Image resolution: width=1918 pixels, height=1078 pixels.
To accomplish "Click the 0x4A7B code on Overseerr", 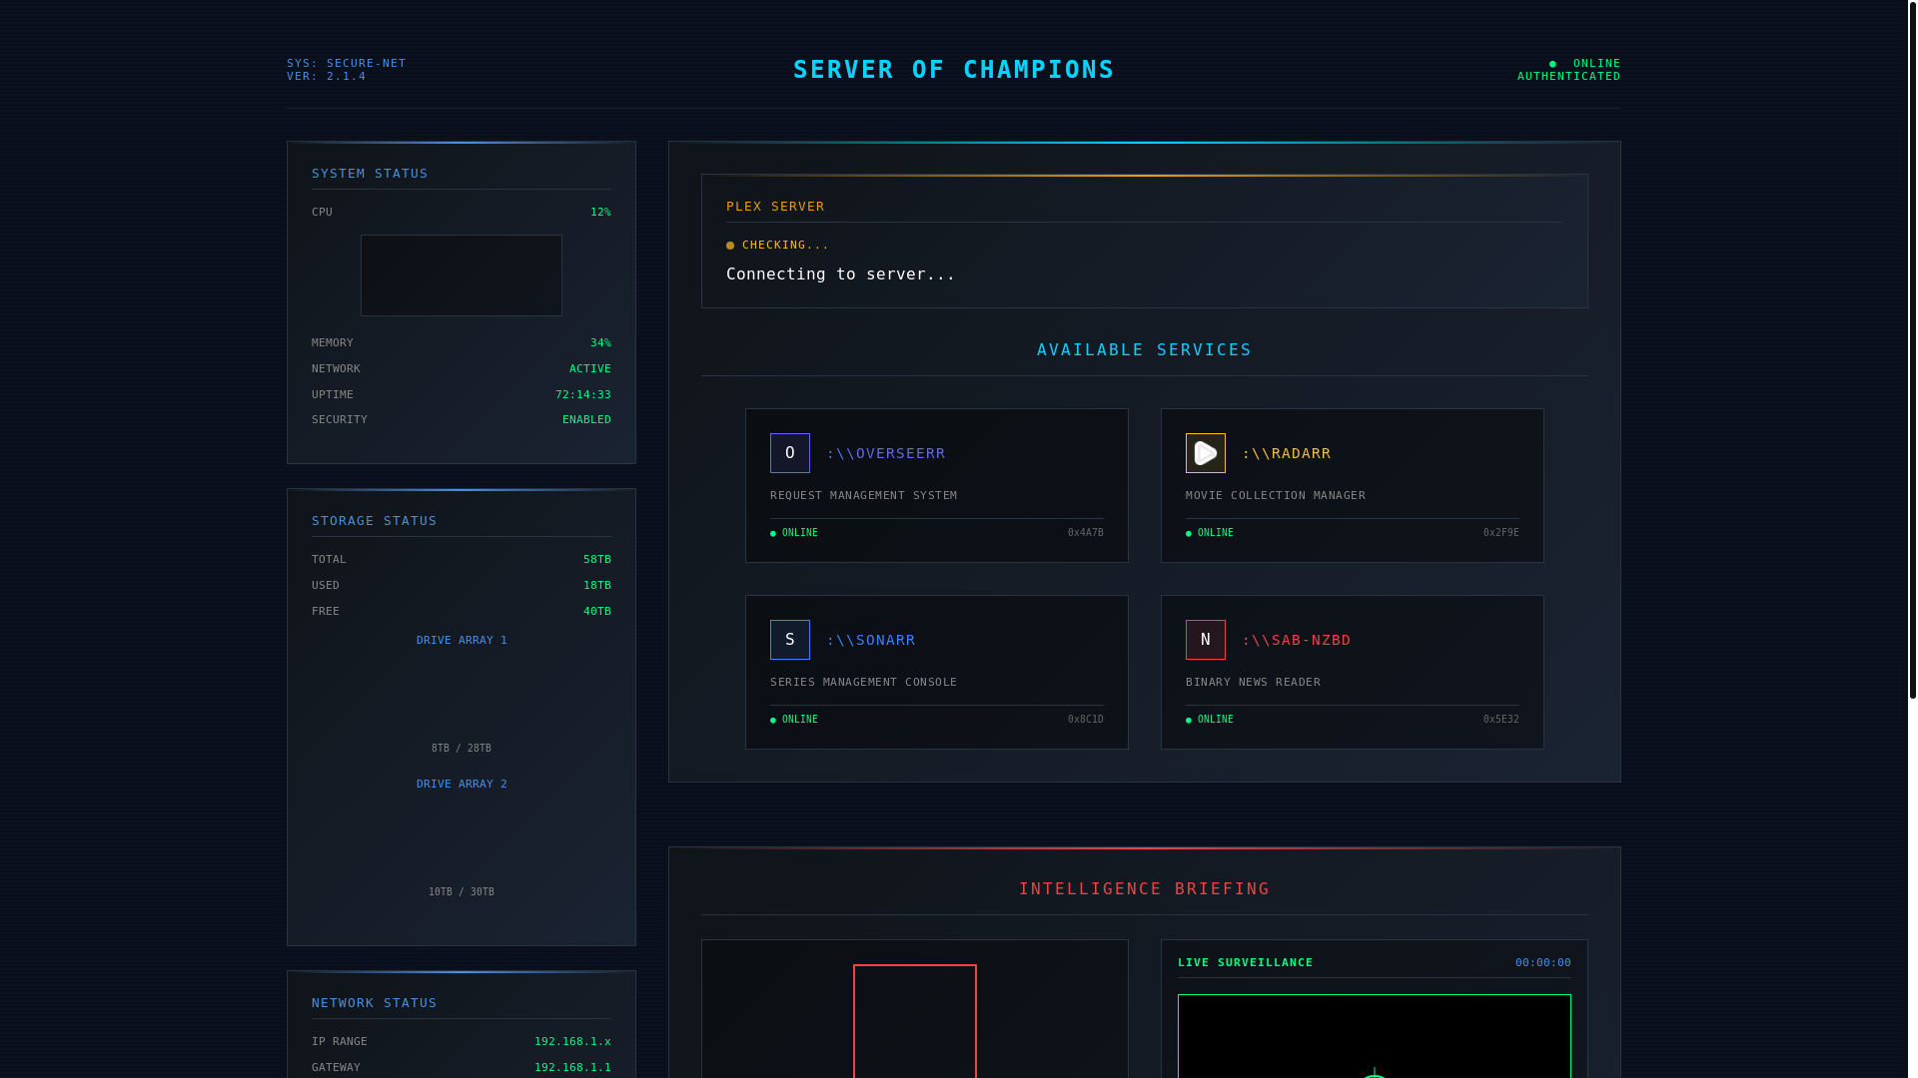I will pos(1086,534).
